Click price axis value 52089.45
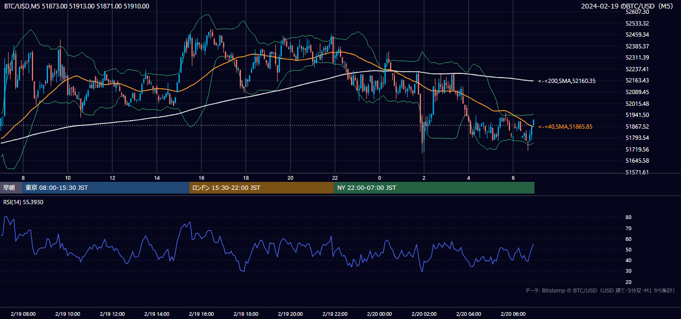Screen dimensions: 681x319 point(637,92)
